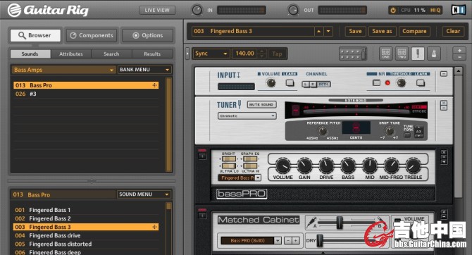472x255 pixels.
Task: Expand bassPRO amp with its plus icon
Action: click(444, 162)
